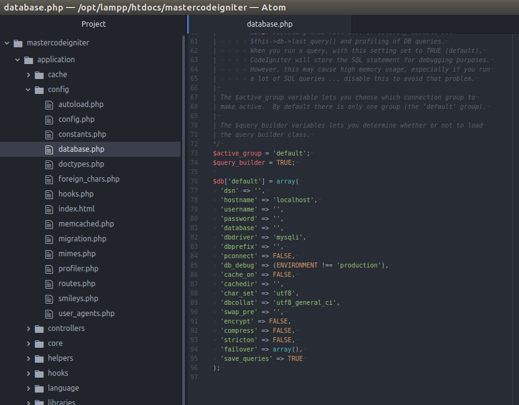Expand the helpers folder
Screen dimensions: 519x405
click(x=27, y=358)
